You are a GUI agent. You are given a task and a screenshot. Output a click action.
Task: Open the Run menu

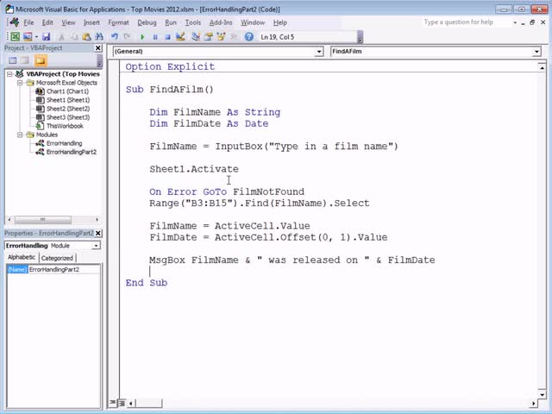tap(171, 22)
